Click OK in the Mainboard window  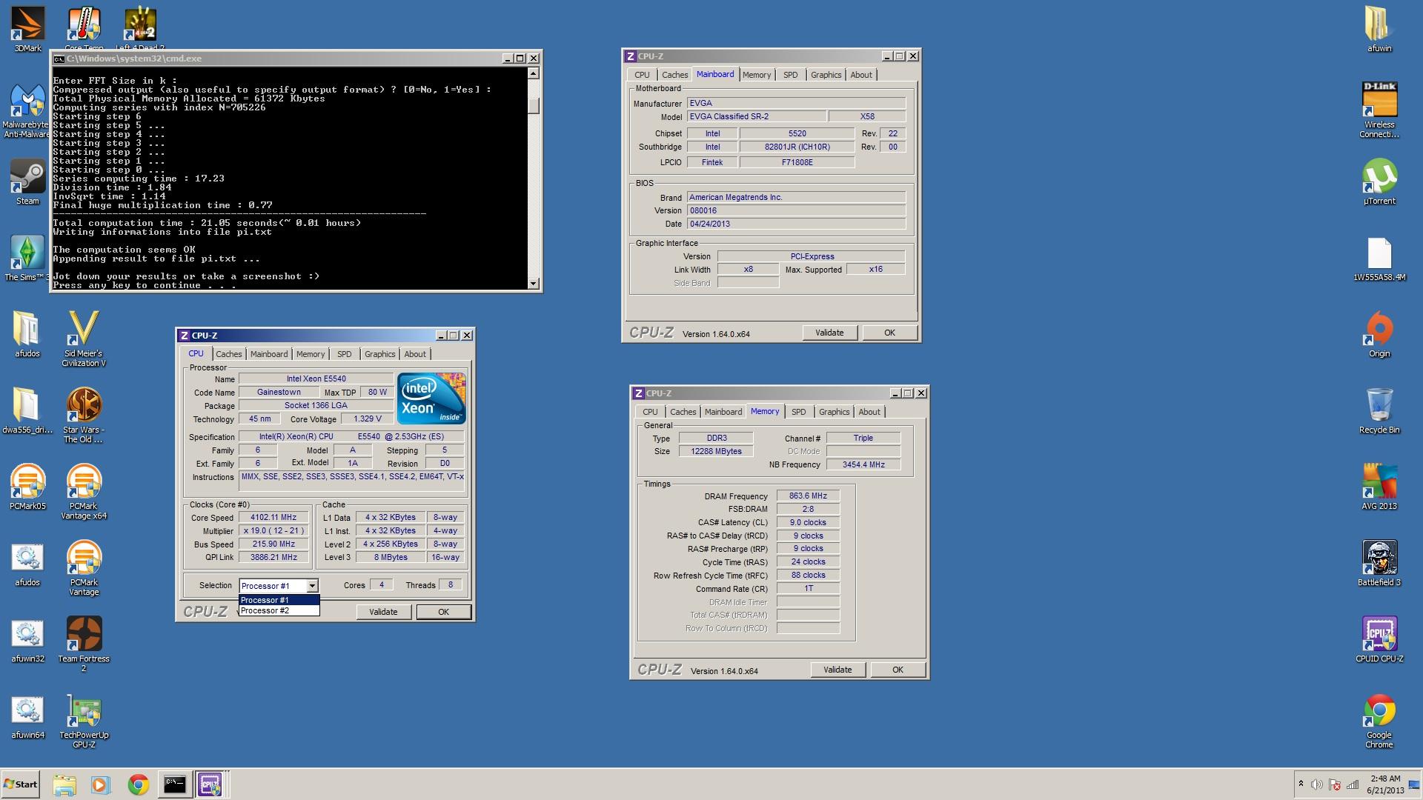click(x=889, y=333)
